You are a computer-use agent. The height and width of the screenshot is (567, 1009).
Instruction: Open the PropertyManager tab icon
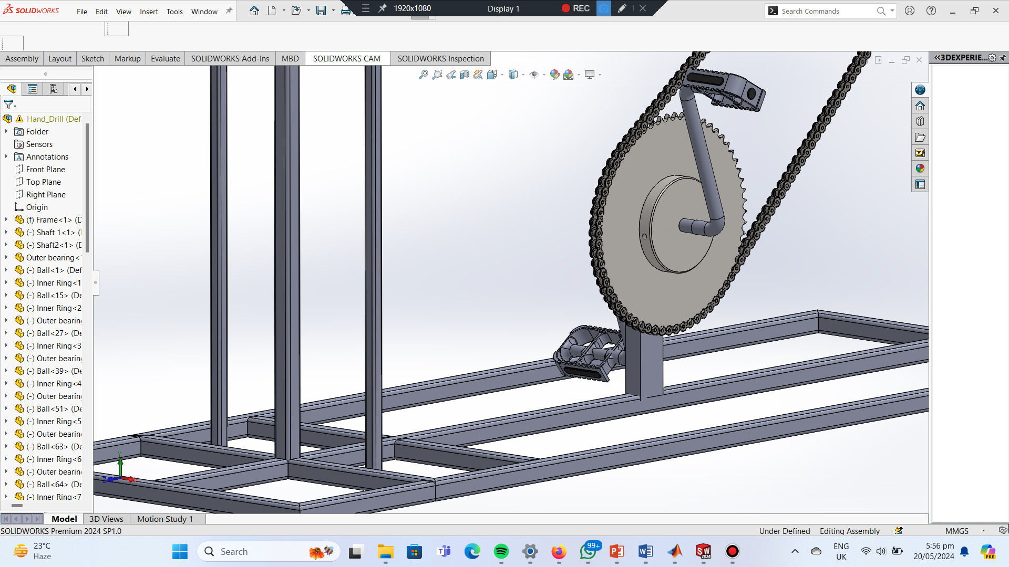pos(33,89)
